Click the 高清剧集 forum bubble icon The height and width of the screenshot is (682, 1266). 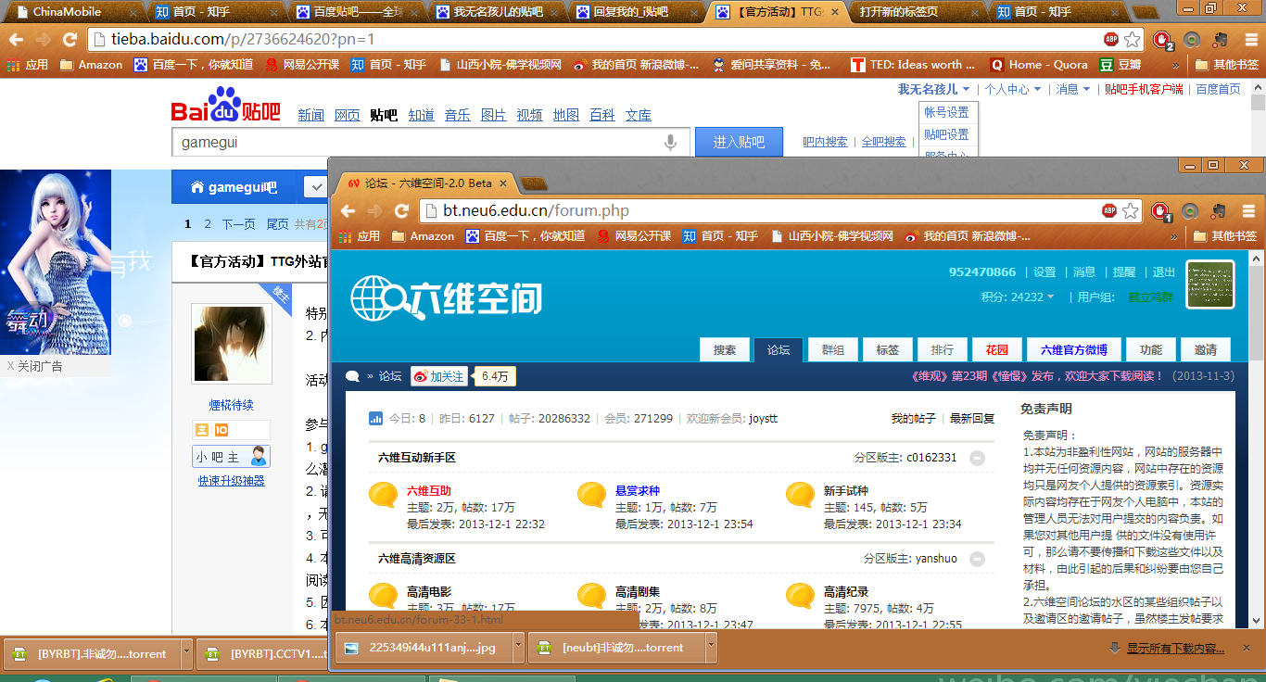click(592, 597)
